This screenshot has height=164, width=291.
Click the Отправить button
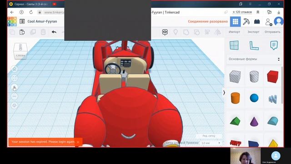(x=272, y=32)
